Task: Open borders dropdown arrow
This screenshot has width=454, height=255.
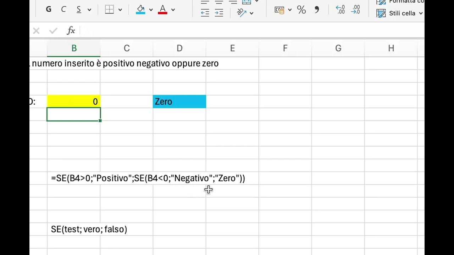Action: click(120, 10)
